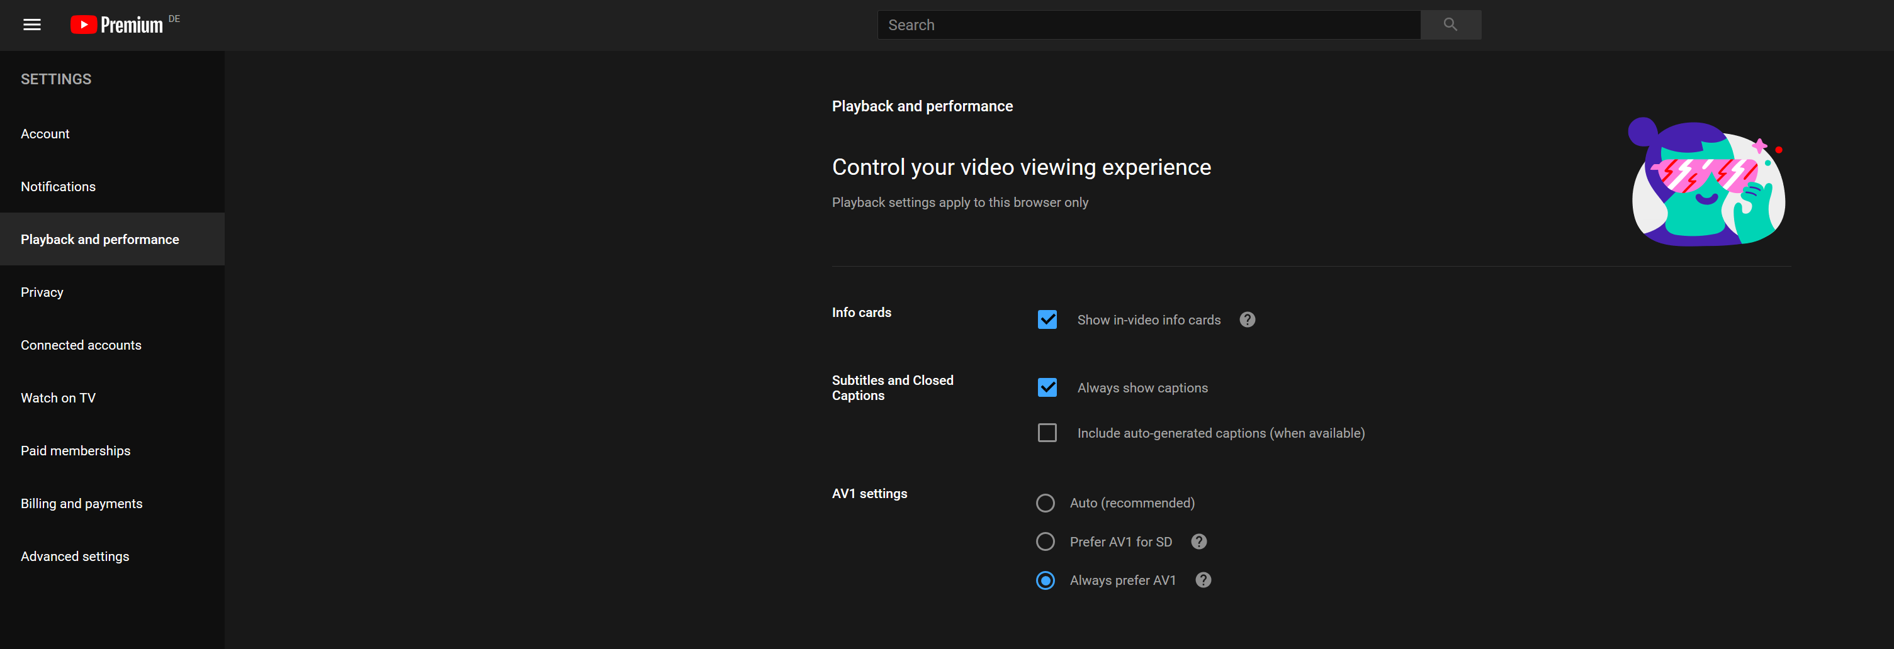Open Privacy settings section
The width and height of the screenshot is (1894, 649).
(42, 292)
